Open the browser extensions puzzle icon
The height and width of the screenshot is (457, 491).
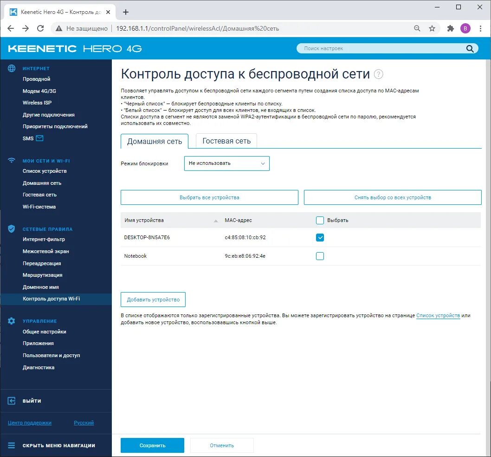[x=450, y=28]
